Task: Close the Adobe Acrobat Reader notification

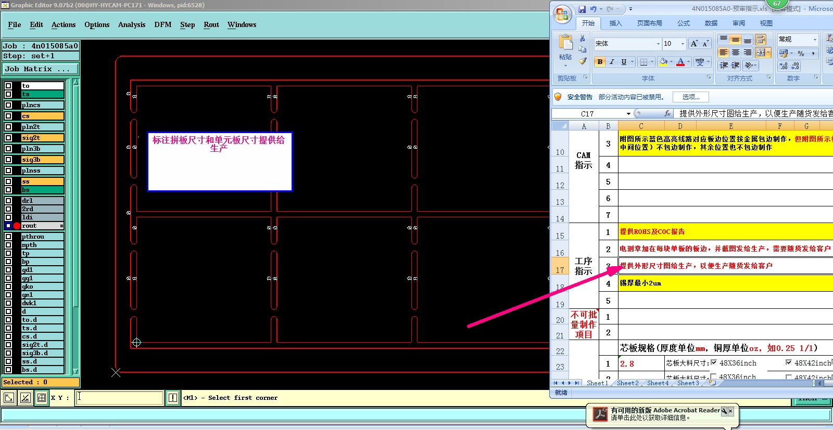Action: coord(730,411)
